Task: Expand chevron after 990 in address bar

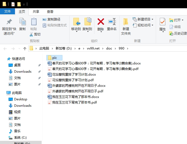Action: (x=128, y=48)
